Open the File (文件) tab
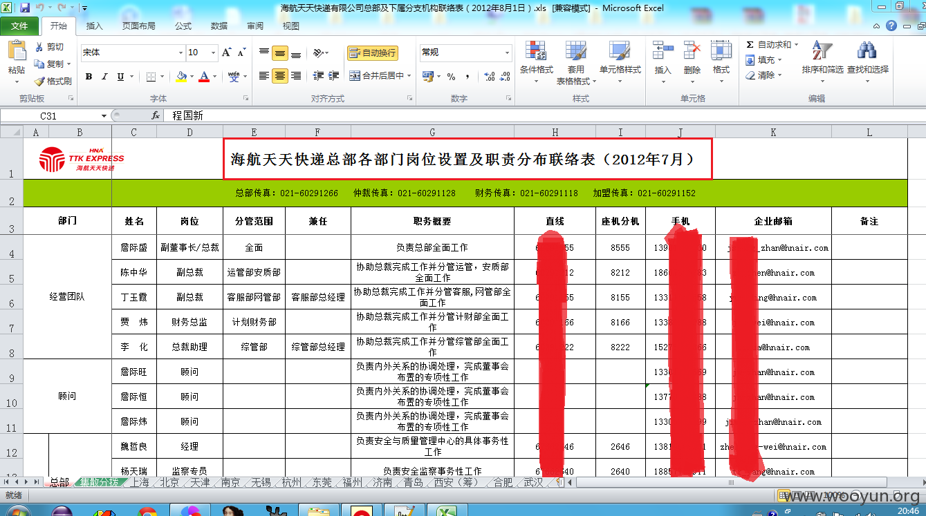The image size is (926, 516). pyautogui.click(x=19, y=26)
